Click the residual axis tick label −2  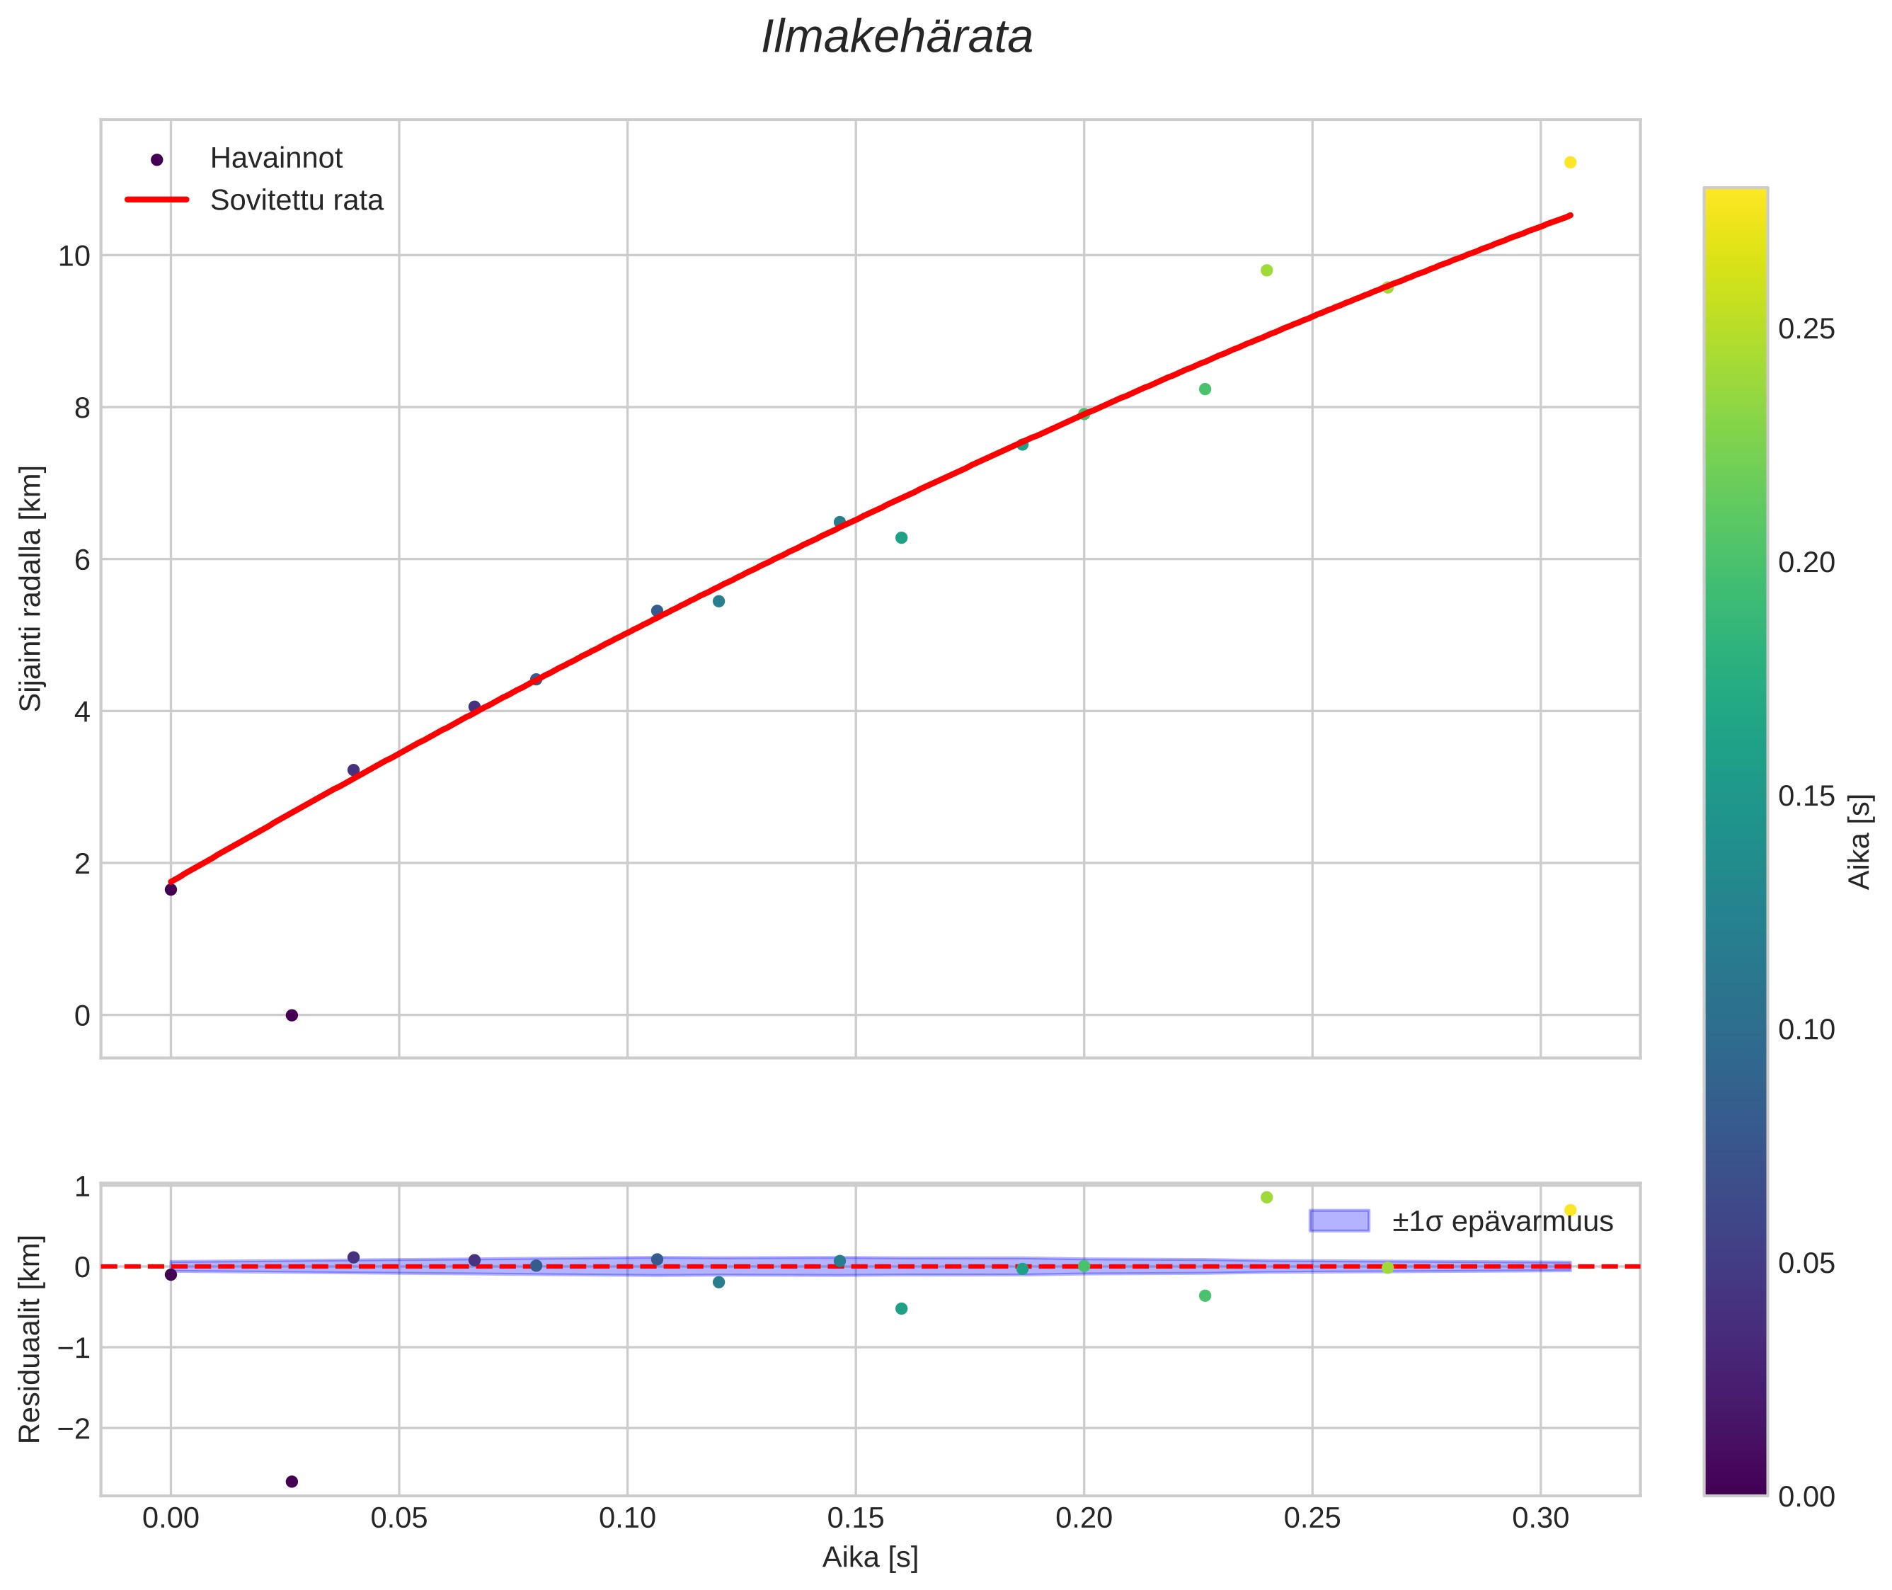[73, 1429]
